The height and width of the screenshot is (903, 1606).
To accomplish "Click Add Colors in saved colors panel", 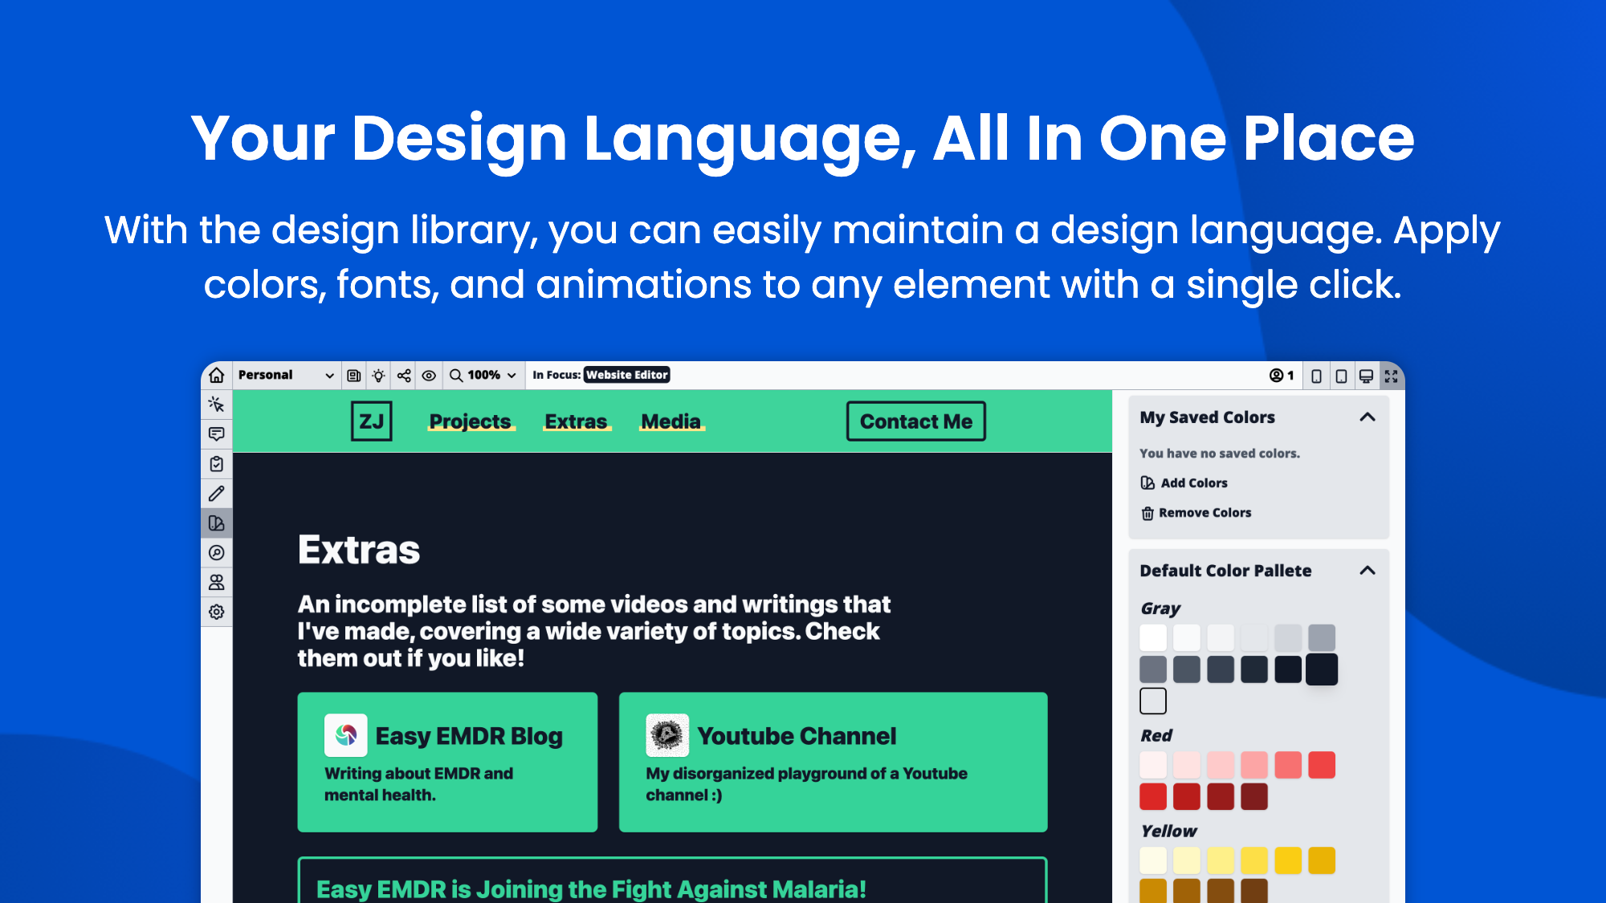I will 1184,483.
